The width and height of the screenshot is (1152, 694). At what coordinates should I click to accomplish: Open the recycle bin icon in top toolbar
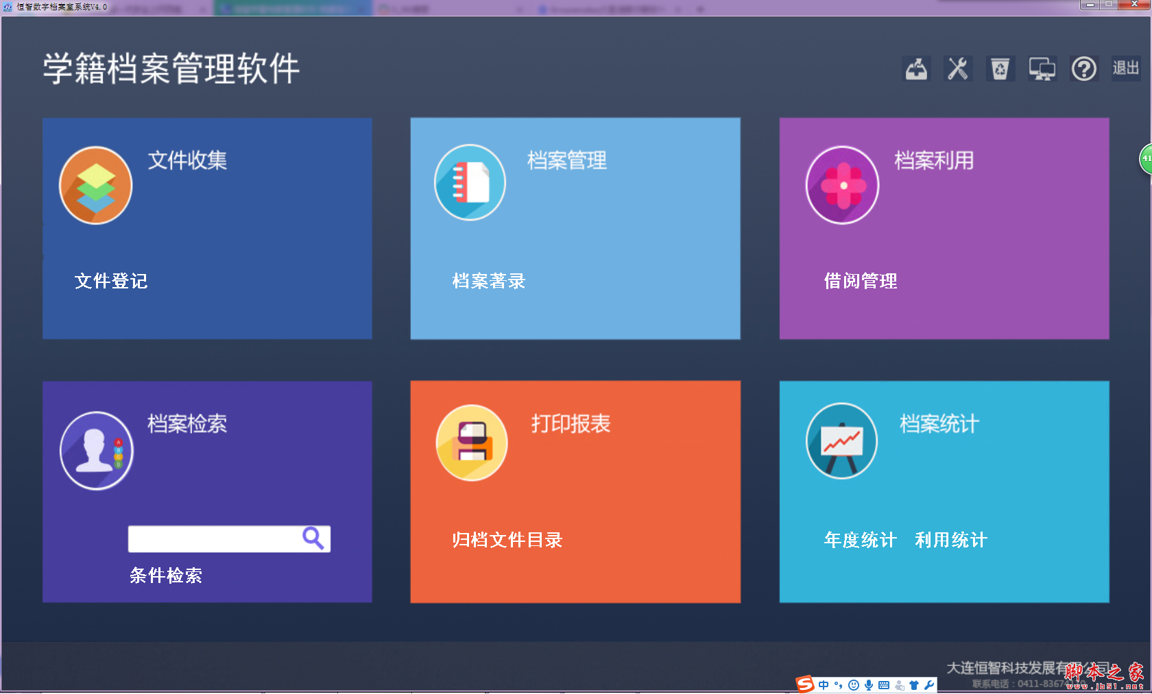(1000, 69)
